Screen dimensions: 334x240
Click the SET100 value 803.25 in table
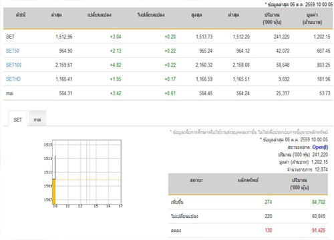click(323, 65)
